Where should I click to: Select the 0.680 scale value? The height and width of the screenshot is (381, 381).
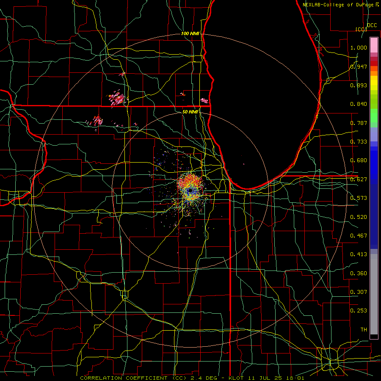(359, 160)
